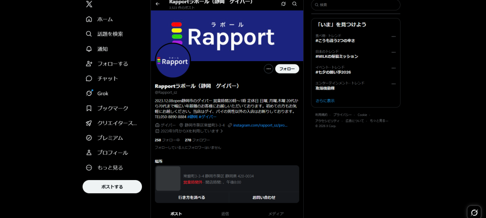Open more options for #こうも違う2つの辛さ trend

[x=393, y=36]
